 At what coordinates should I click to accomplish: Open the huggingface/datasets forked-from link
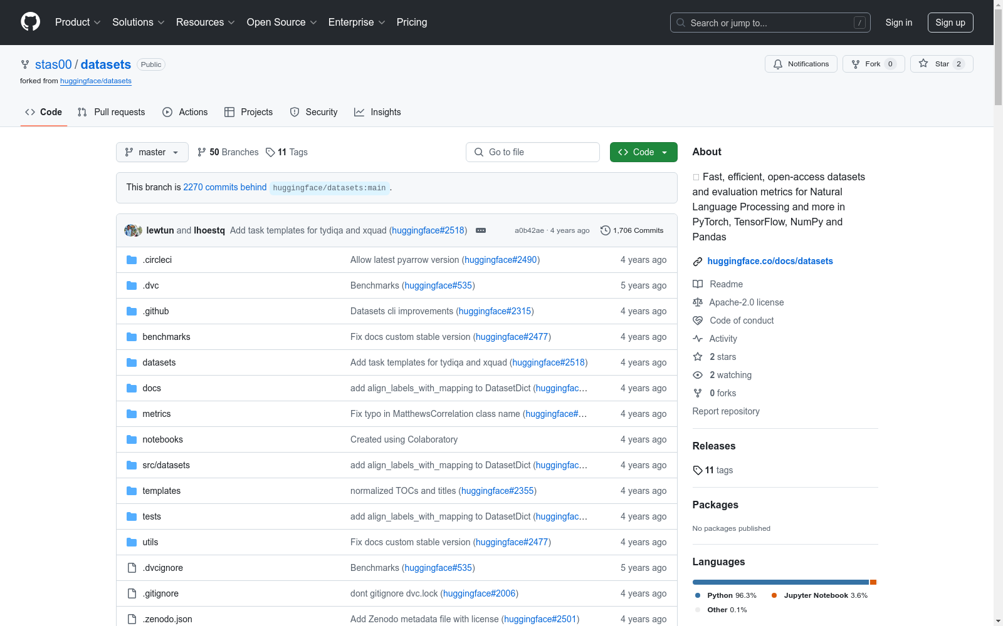(96, 81)
